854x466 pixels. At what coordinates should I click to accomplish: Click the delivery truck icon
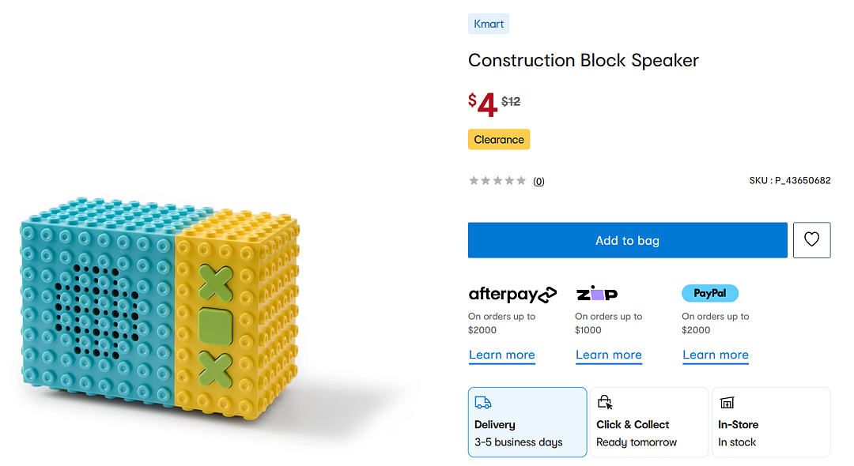click(483, 402)
